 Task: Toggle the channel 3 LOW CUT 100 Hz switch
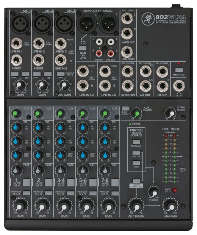(x=61, y=74)
